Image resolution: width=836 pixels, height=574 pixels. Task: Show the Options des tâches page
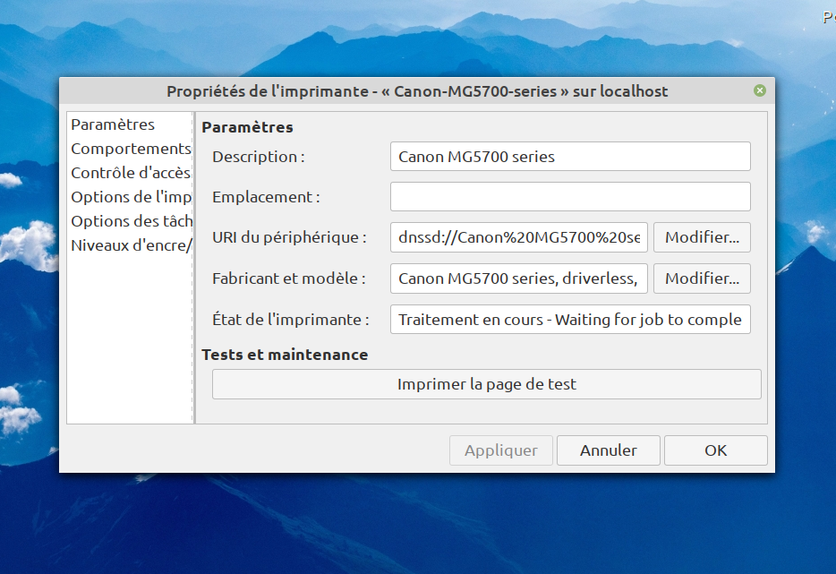[131, 221]
